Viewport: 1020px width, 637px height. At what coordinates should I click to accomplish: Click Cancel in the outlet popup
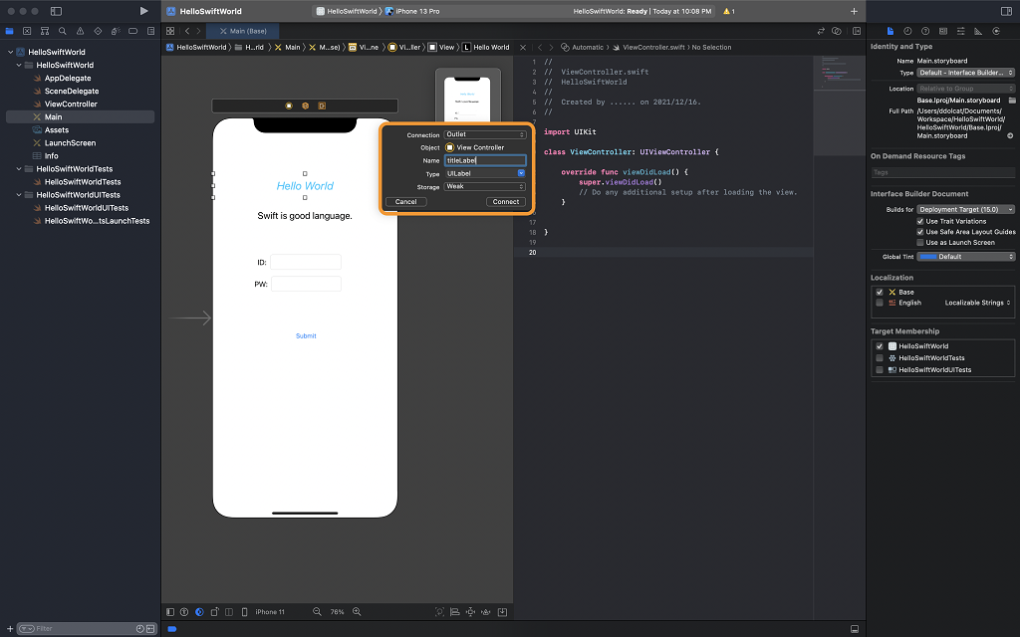pyautogui.click(x=406, y=202)
